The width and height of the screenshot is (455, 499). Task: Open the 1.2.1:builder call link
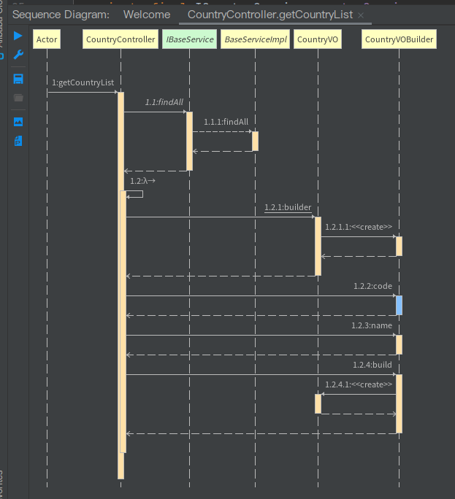288,207
